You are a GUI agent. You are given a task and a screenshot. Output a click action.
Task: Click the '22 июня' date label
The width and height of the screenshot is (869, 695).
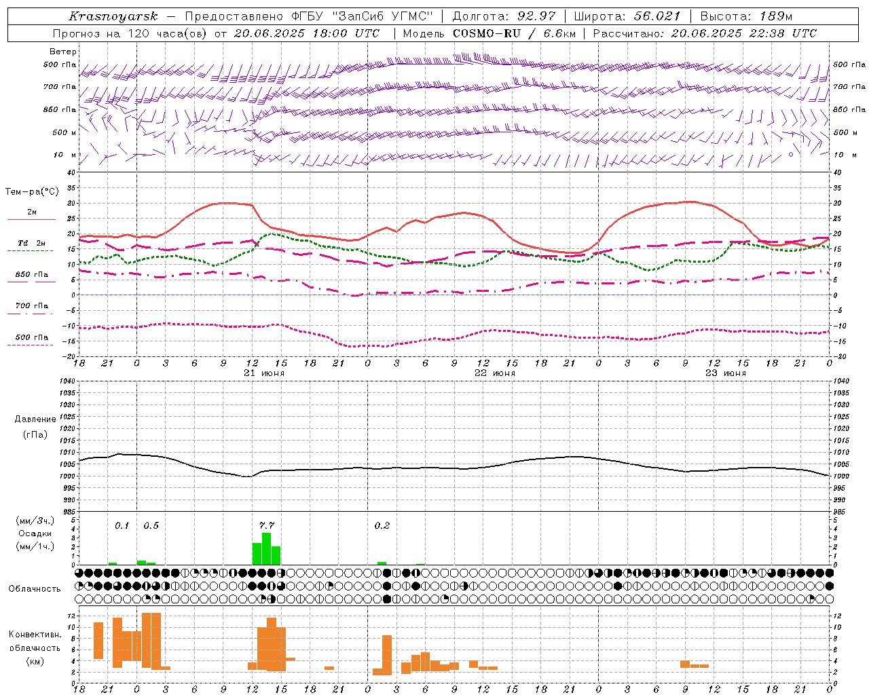coord(495,373)
